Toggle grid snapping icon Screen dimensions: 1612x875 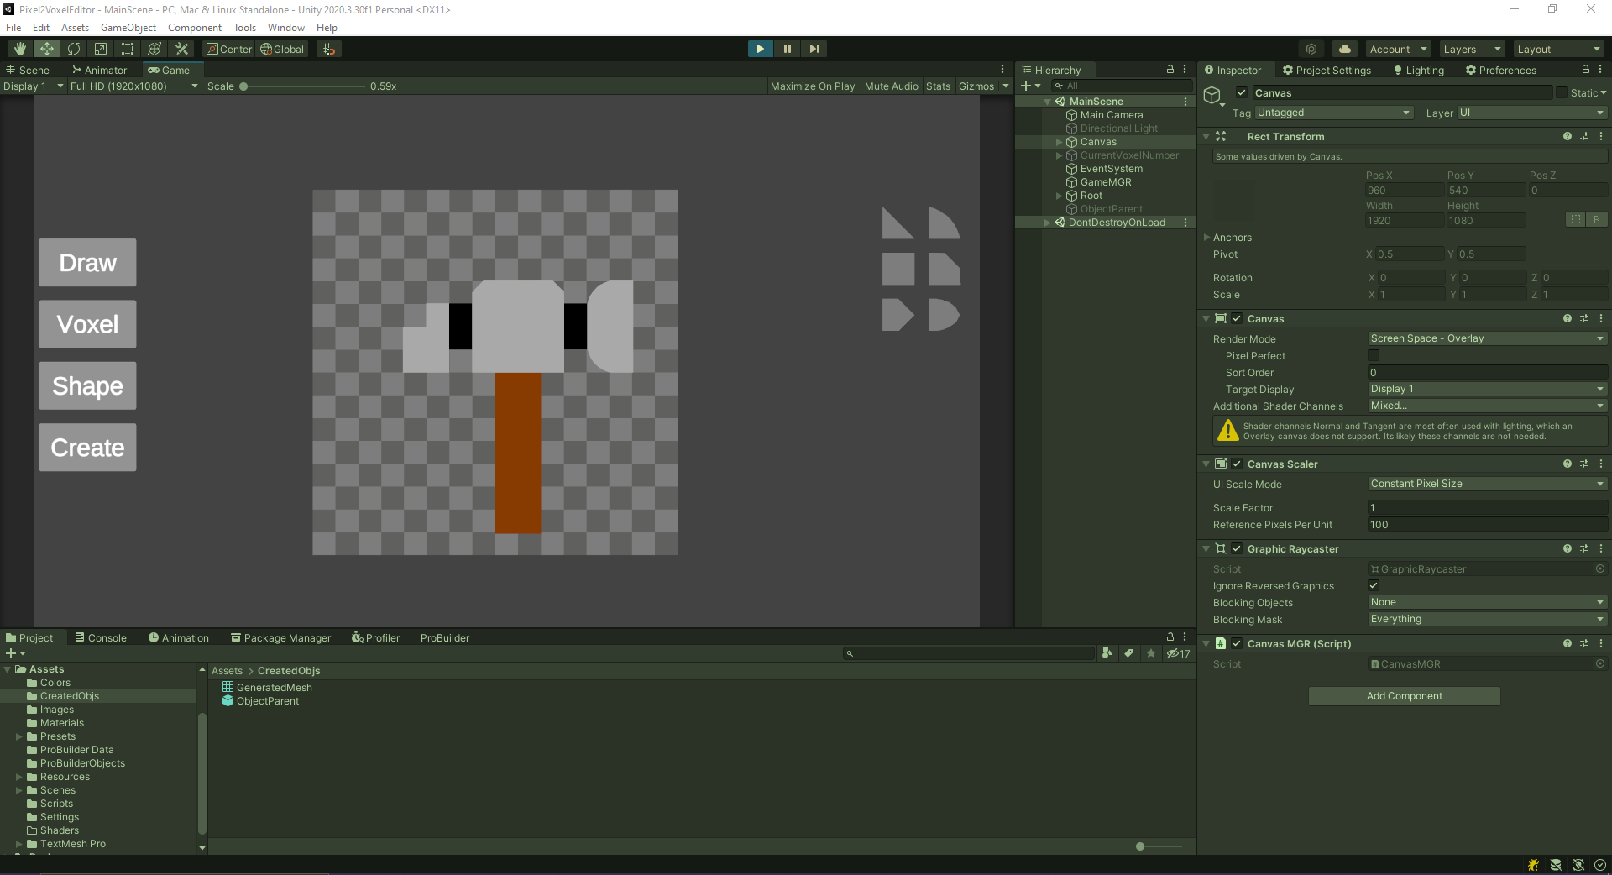329,49
